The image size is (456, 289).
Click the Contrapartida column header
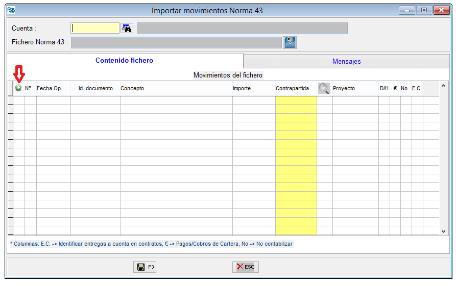(296, 88)
